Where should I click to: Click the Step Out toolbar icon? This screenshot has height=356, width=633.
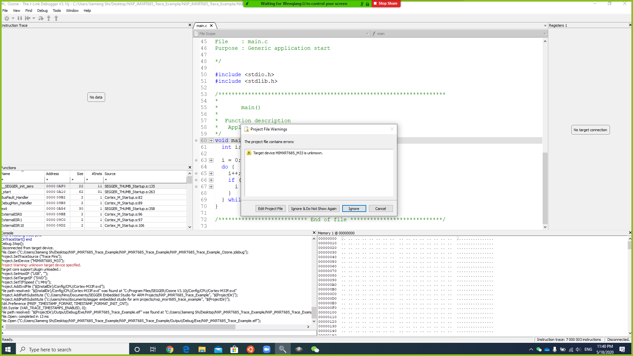(56, 18)
